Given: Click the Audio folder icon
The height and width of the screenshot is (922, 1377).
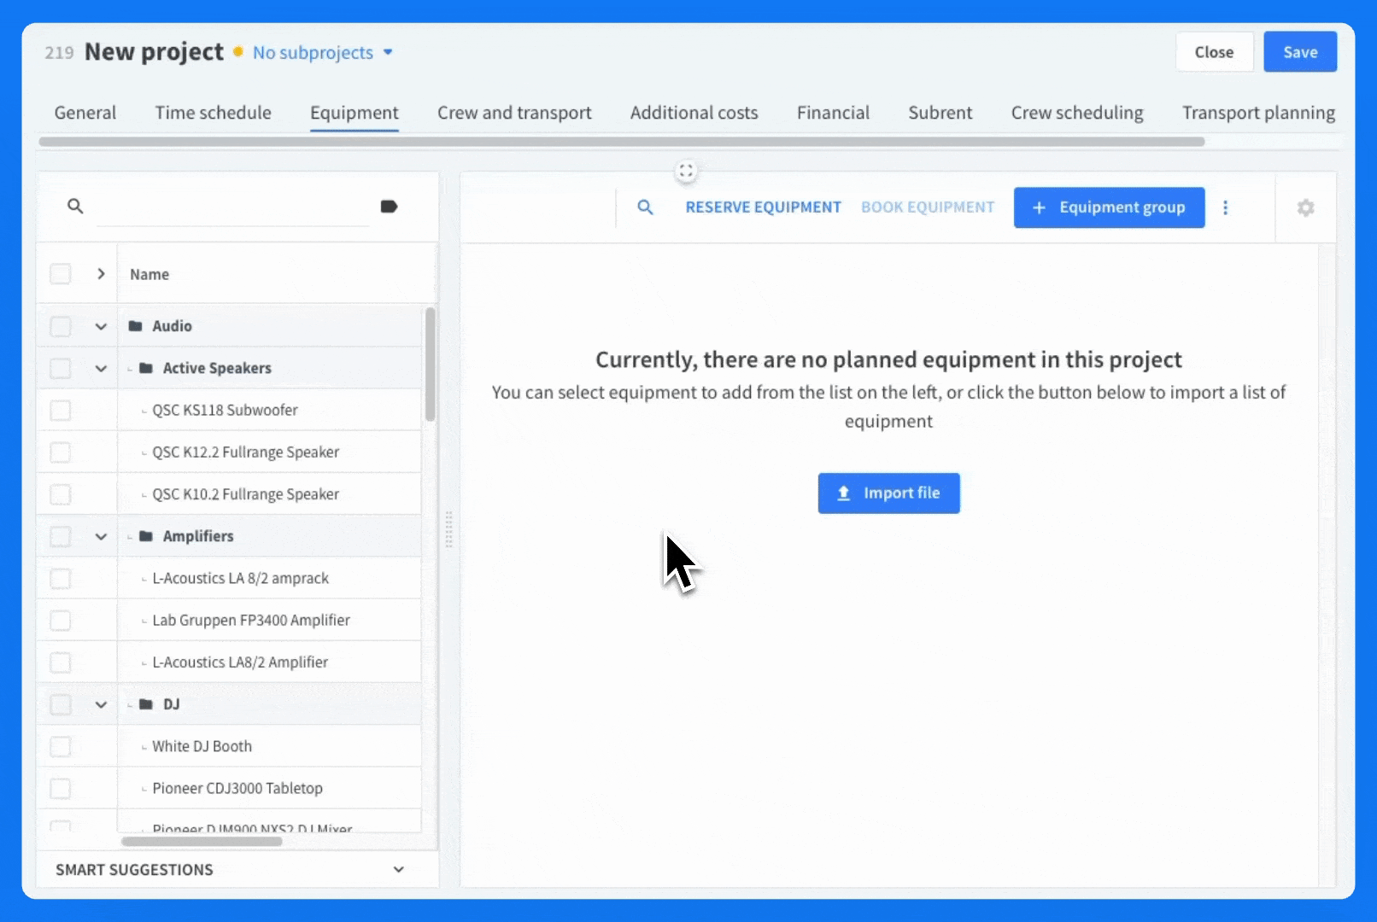Looking at the screenshot, I should [x=135, y=326].
